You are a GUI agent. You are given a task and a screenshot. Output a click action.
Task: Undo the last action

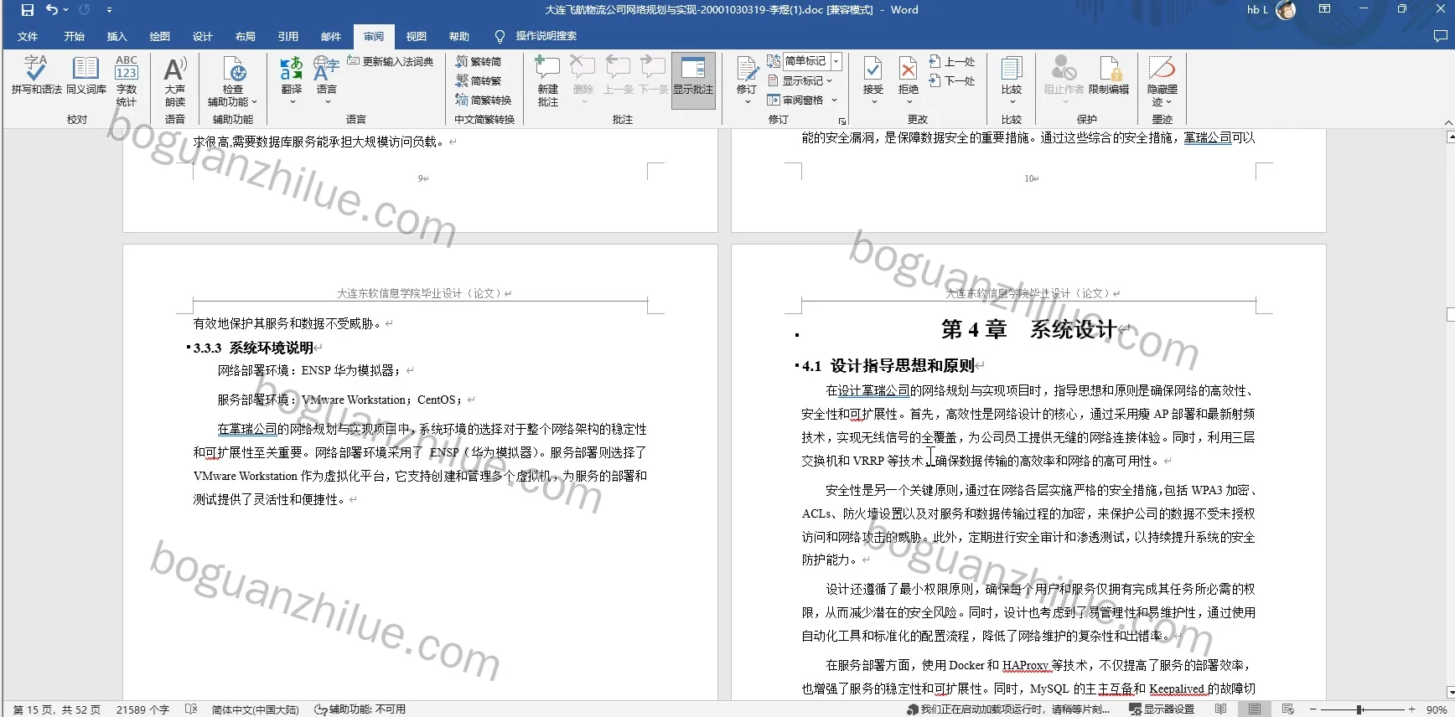pos(52,10)
